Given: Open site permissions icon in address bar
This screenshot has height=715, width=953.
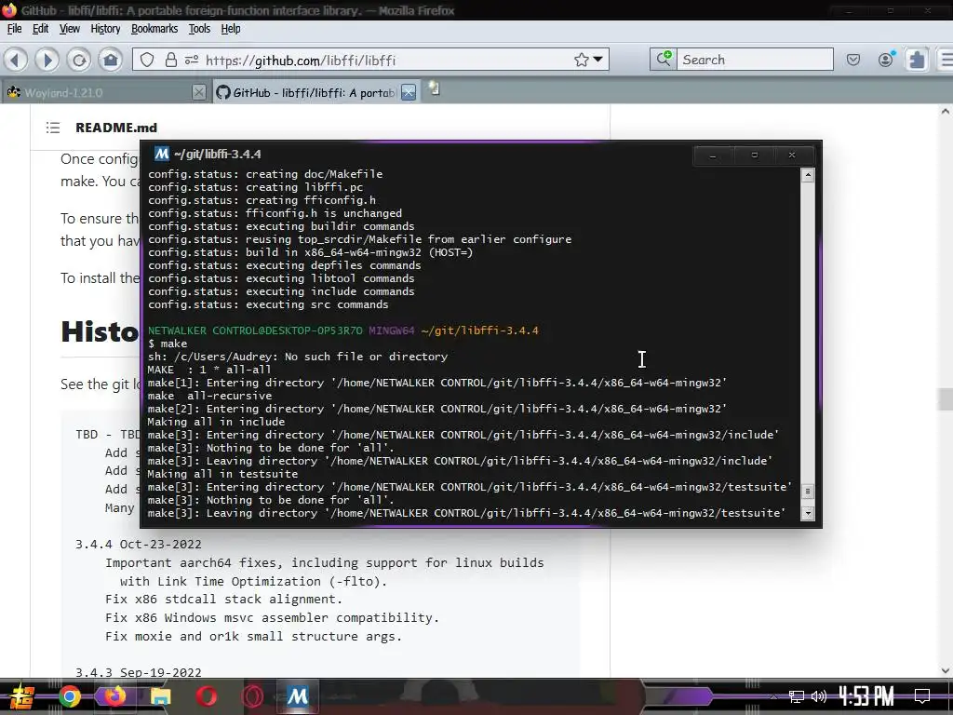Looking at the screenshot, I should [x=192, y=60].
